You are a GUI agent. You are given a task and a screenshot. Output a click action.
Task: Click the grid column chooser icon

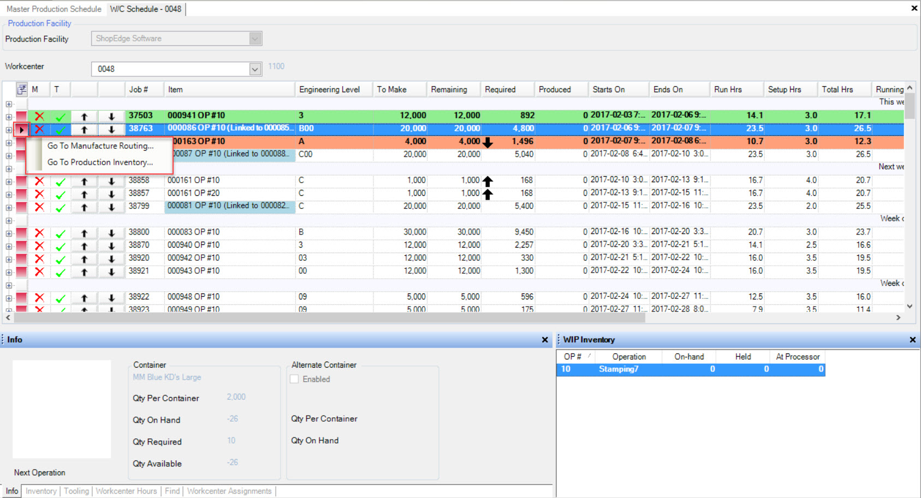22,89
